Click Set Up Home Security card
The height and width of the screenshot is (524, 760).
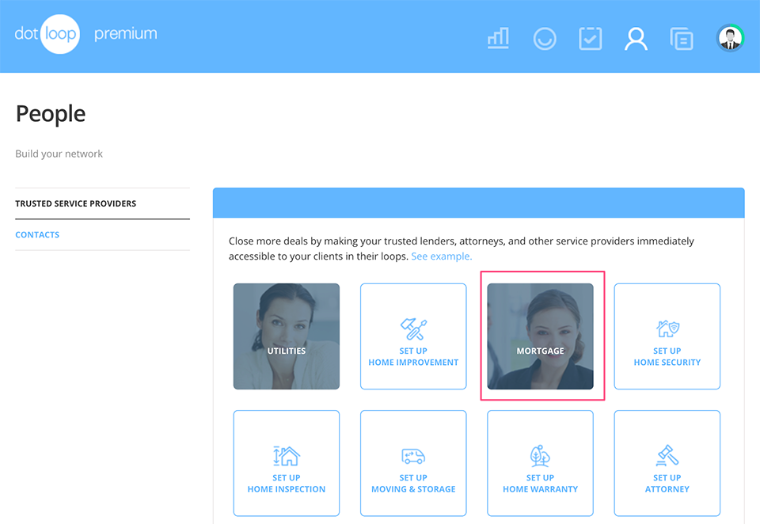coord(667,336)
